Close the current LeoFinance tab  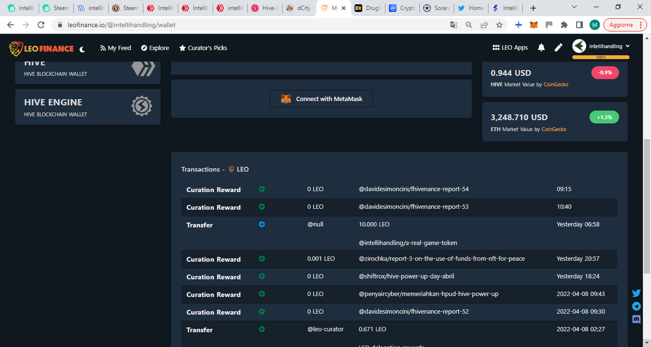pyautogui.click(x=344, y=8)
